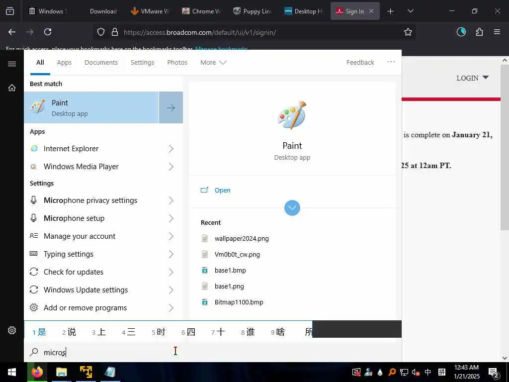Open Firefox extensions puzzle icon
This screenshot has height=382, width=509.
tap(479, 32)
